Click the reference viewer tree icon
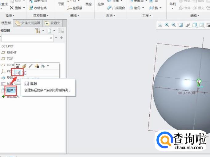 point(43,66)
